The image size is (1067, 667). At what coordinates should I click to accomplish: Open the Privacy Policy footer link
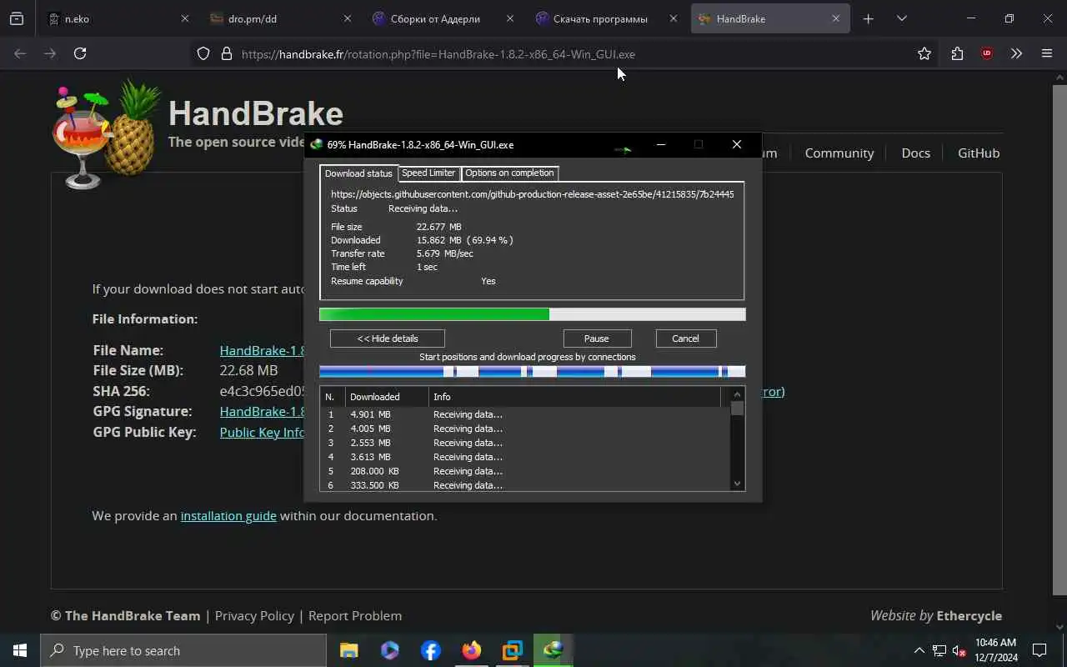254,616
